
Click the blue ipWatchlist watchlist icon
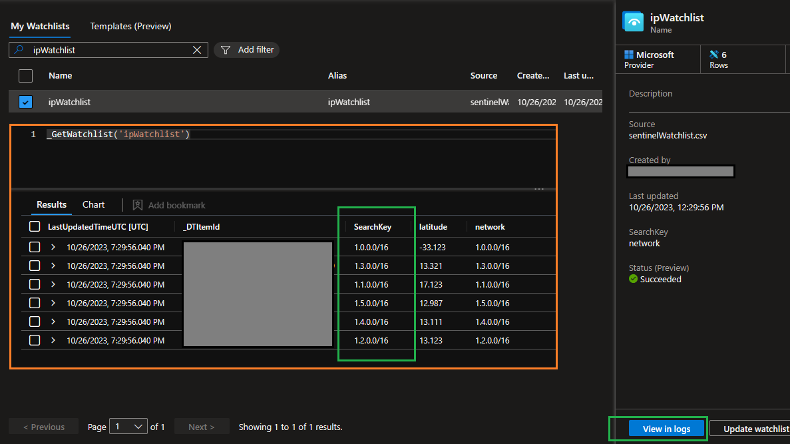coord(632,21)
